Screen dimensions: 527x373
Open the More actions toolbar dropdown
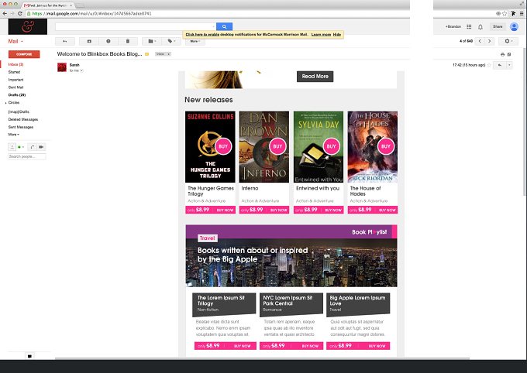[195, 41]
